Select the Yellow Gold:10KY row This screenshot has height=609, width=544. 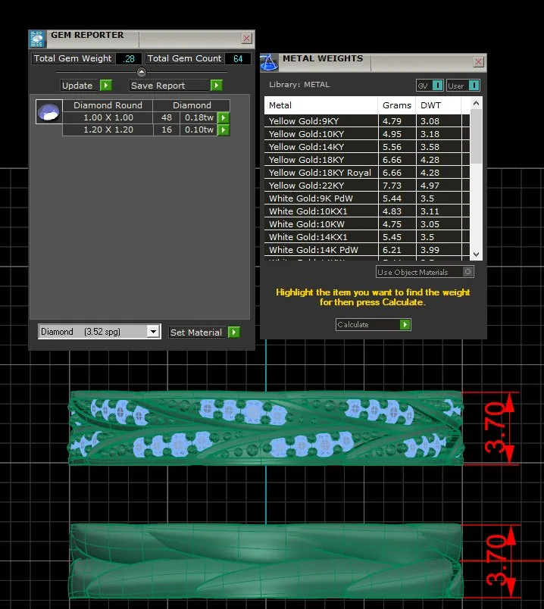click(367, 134)
